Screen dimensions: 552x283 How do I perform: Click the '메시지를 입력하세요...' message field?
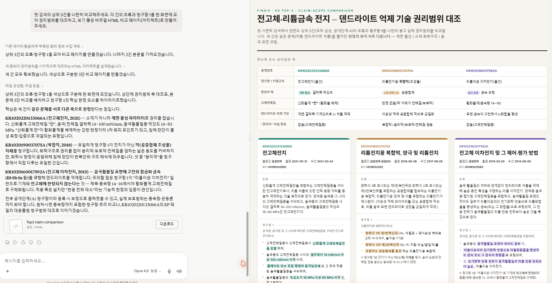click(x=93, y=261)
